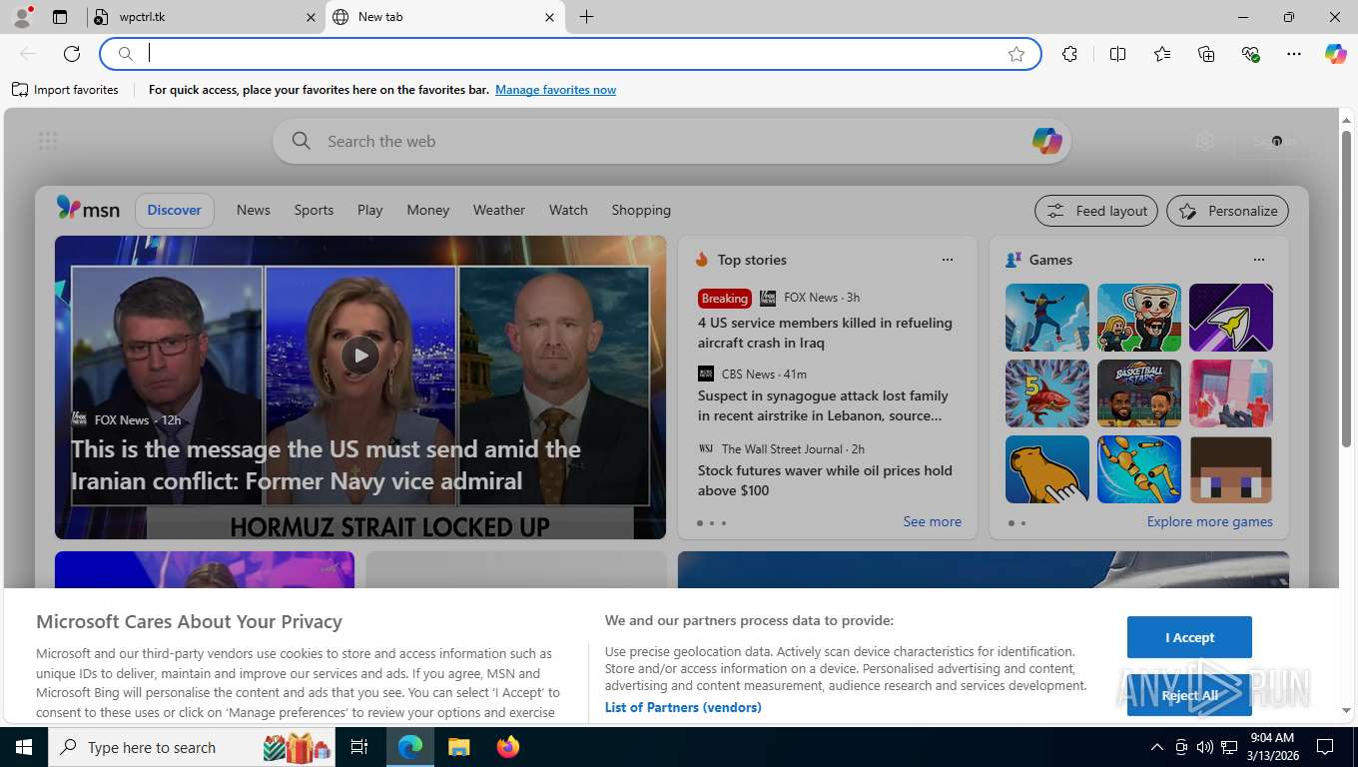The image size is (1358, 767).
Task: Open the Favorites list icon
Action: point(1162,54)
